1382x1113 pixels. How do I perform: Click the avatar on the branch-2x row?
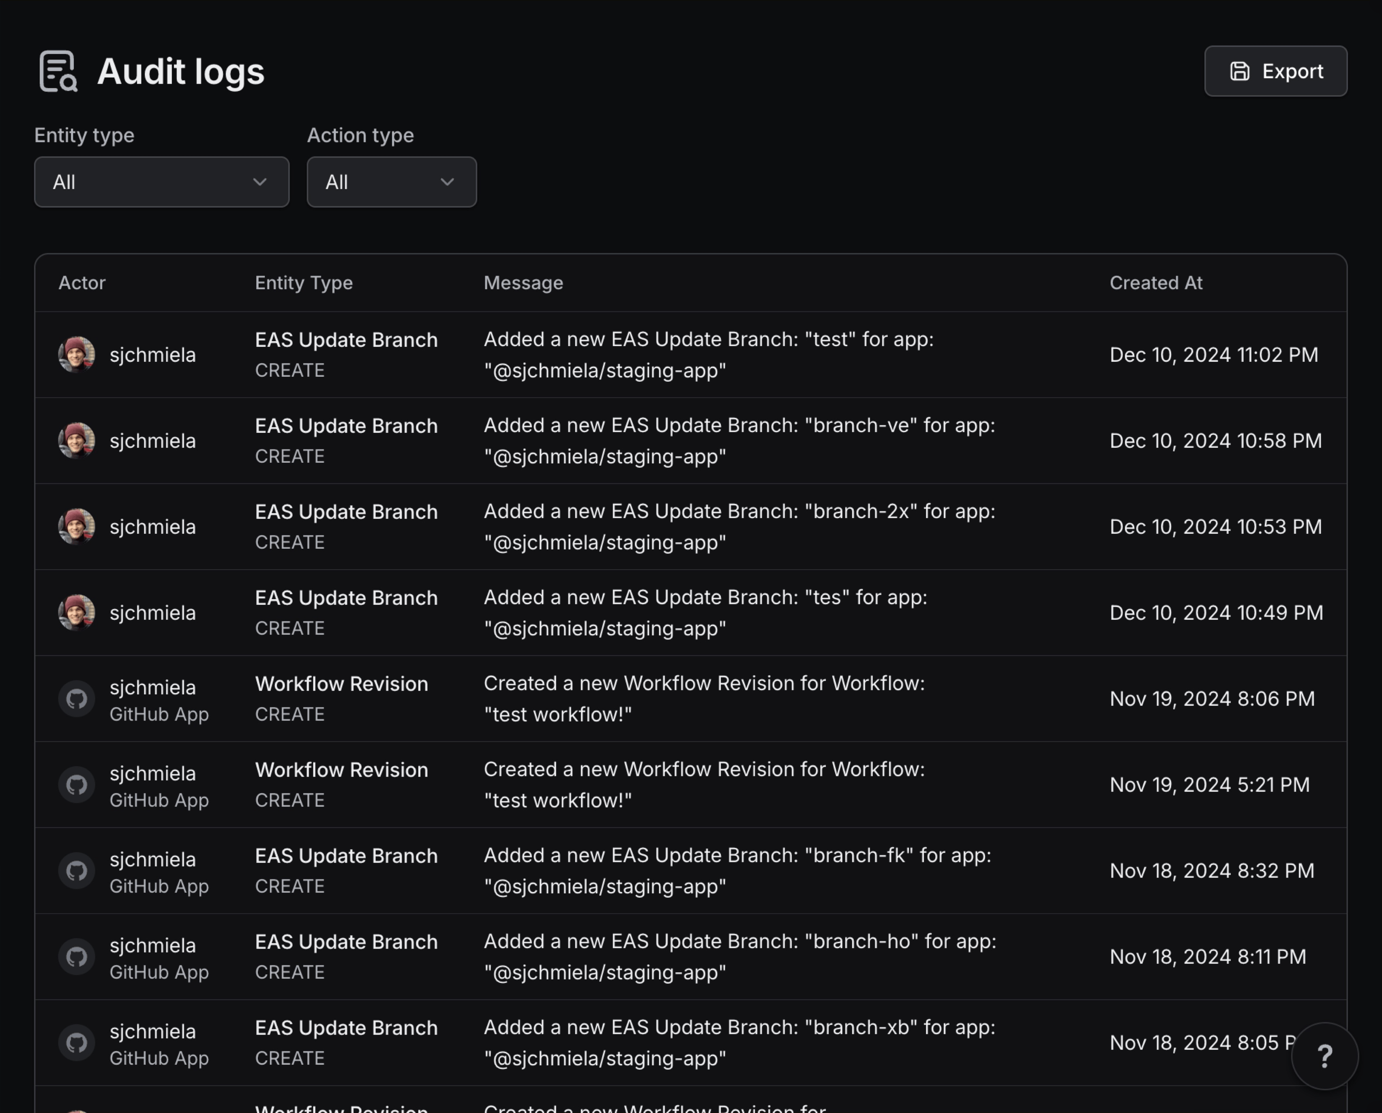tap(76, 526)
